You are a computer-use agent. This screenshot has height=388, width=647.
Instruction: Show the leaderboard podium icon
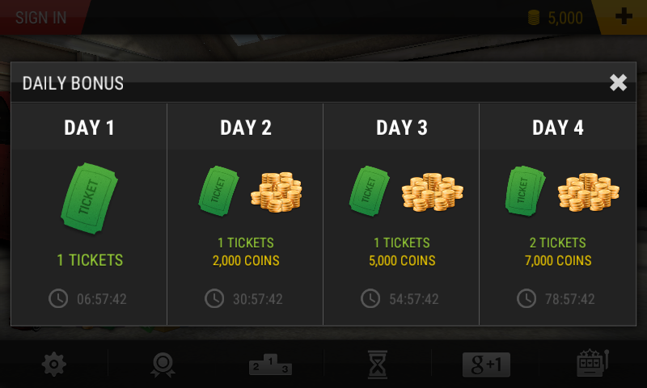[269, 365]
